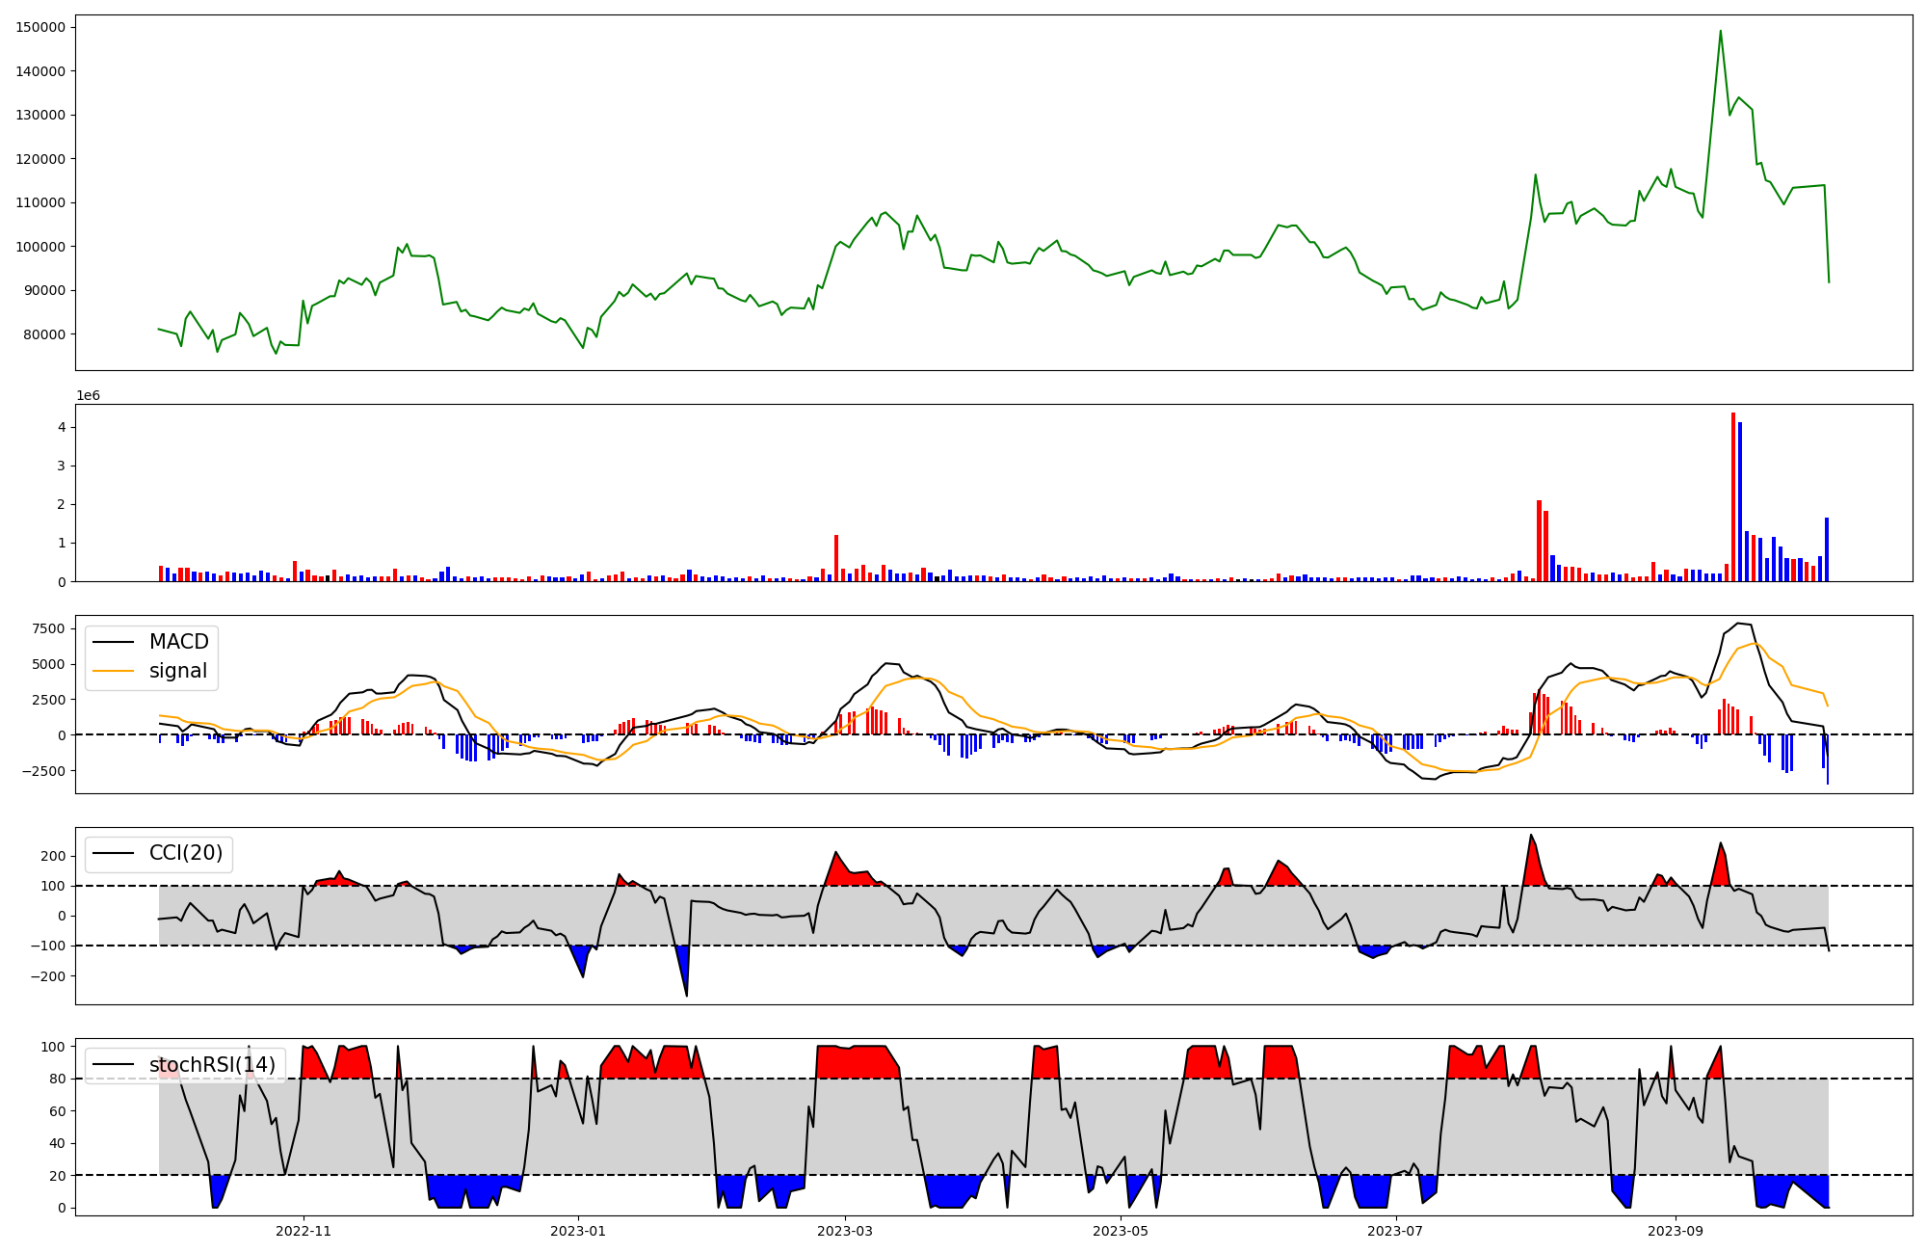Image resolution: width=1927 pixels, height=1253 pixels.
Task: Click the 150000 price axis label
Action: 40,27
